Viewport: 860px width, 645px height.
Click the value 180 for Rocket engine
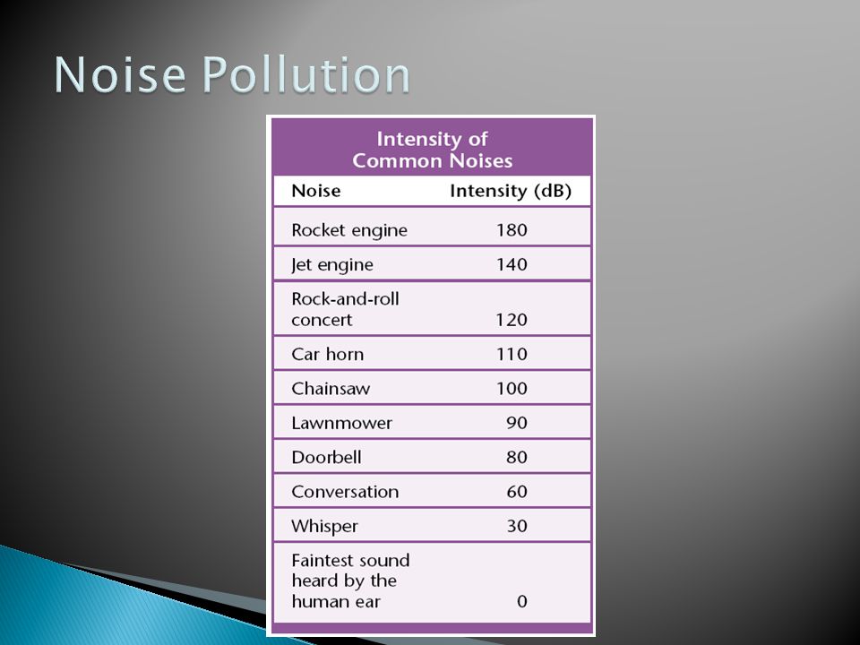point(512,230)
